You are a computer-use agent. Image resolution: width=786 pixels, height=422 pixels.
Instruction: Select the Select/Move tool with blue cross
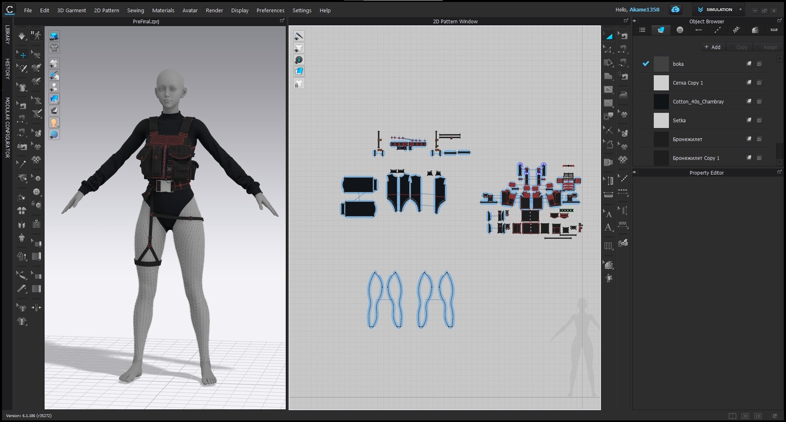21,55
